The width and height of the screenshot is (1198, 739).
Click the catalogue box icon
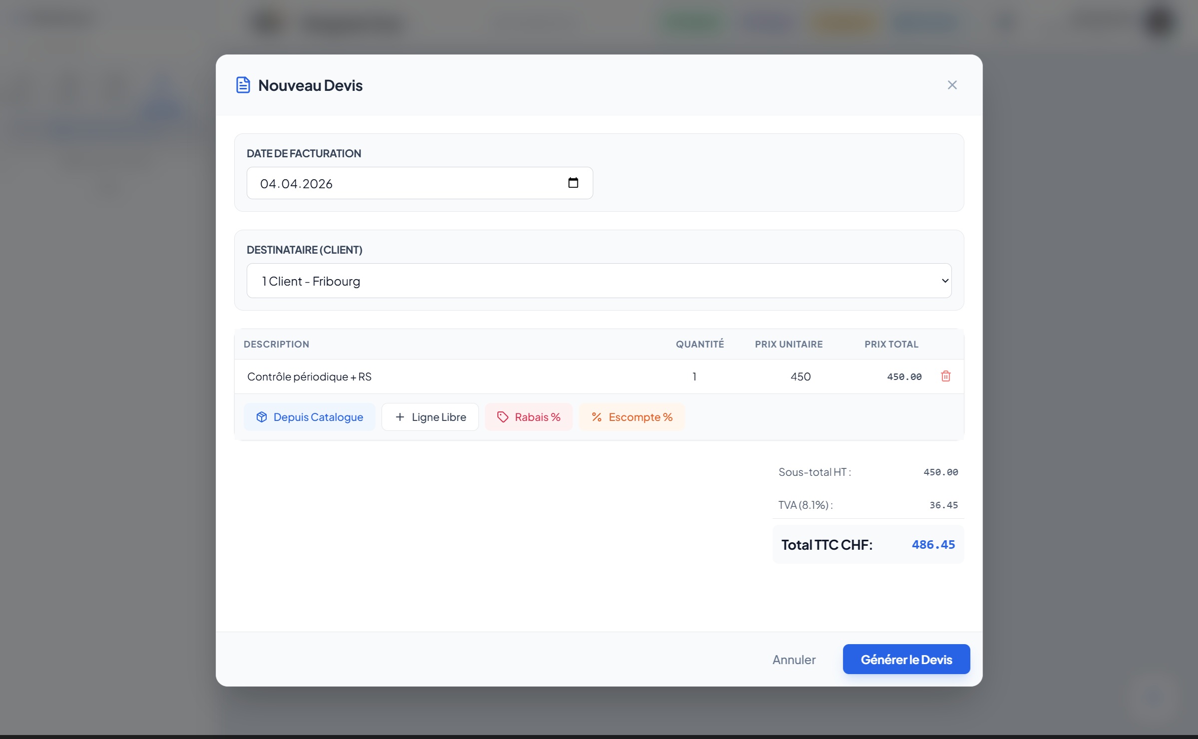click(262, 417)
